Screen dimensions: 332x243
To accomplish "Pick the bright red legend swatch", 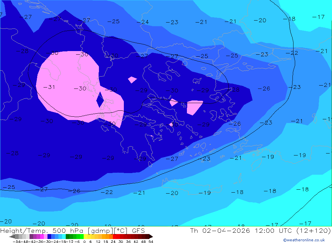I will click(x=115, y=237).
